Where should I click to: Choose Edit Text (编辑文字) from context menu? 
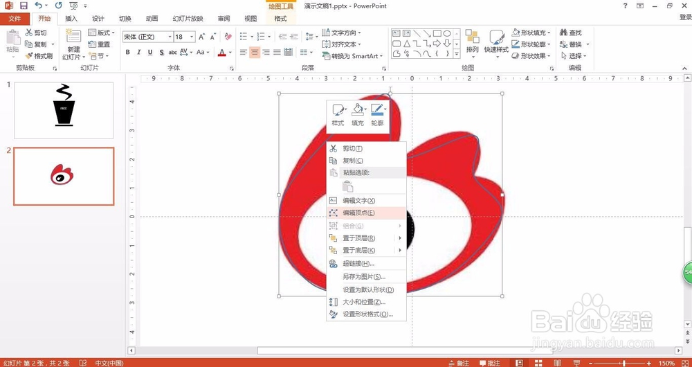366,201
